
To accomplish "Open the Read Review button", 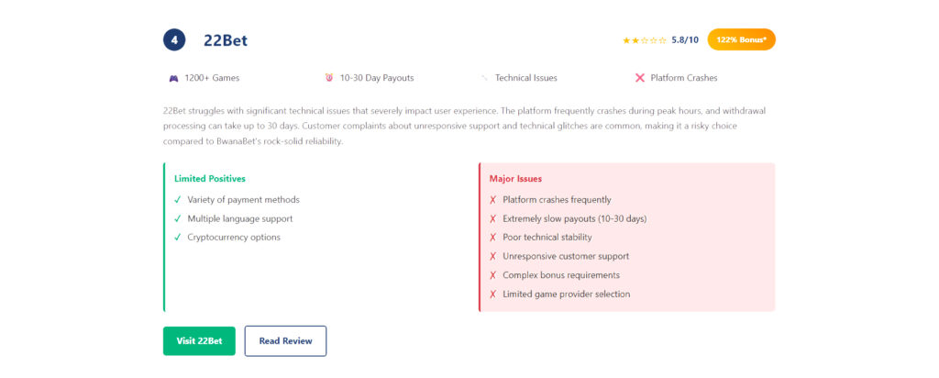I will tap(285, 340).
